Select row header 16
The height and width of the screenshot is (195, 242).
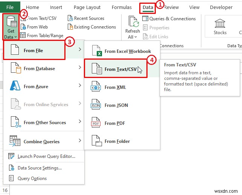(x=5, y=190)
